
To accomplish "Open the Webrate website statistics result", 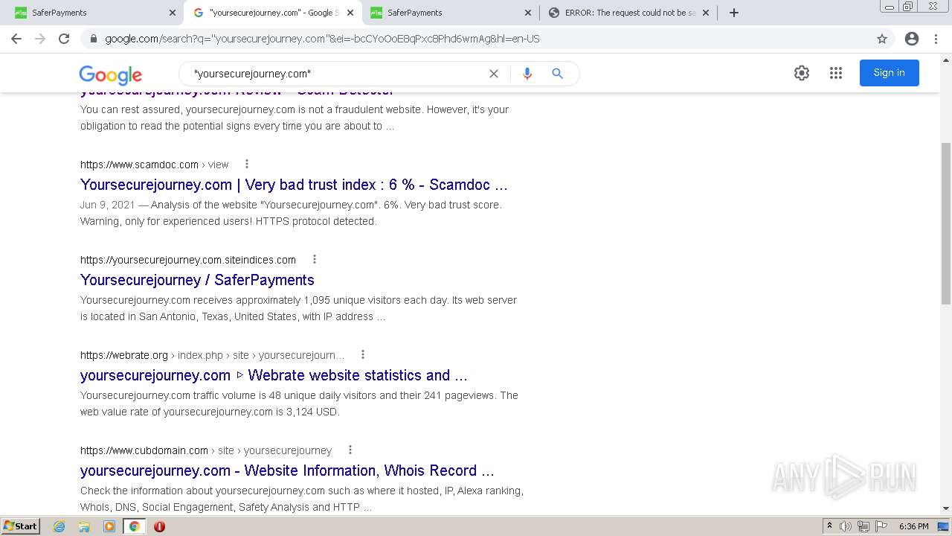I will click(x=274, y=375).
